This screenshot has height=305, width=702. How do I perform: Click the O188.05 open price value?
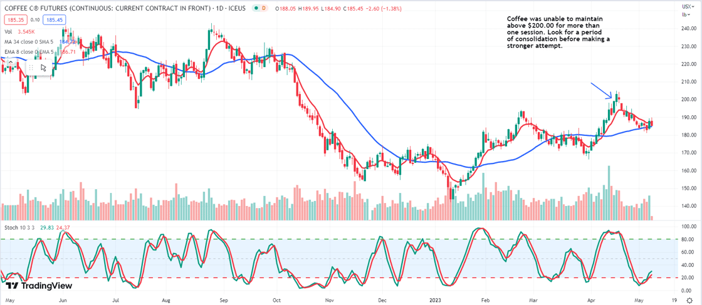coord(286,9)
